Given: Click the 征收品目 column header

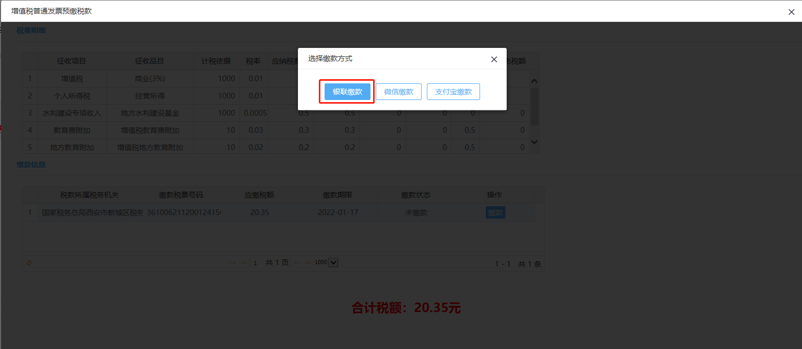Looking at the screenshot, I should [150, 61].
